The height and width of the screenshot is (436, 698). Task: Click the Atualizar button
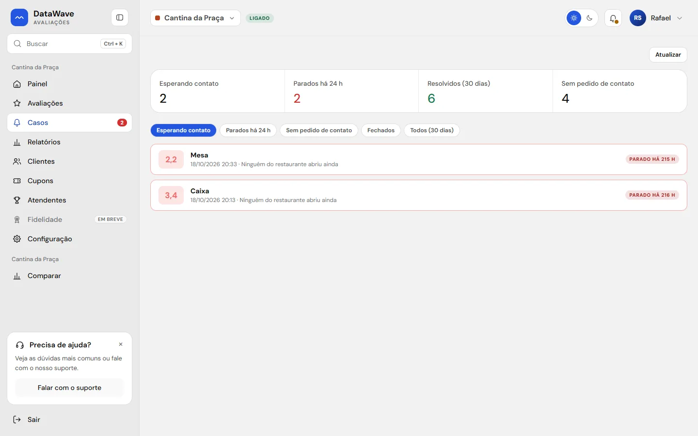click(x=668, y=55)
